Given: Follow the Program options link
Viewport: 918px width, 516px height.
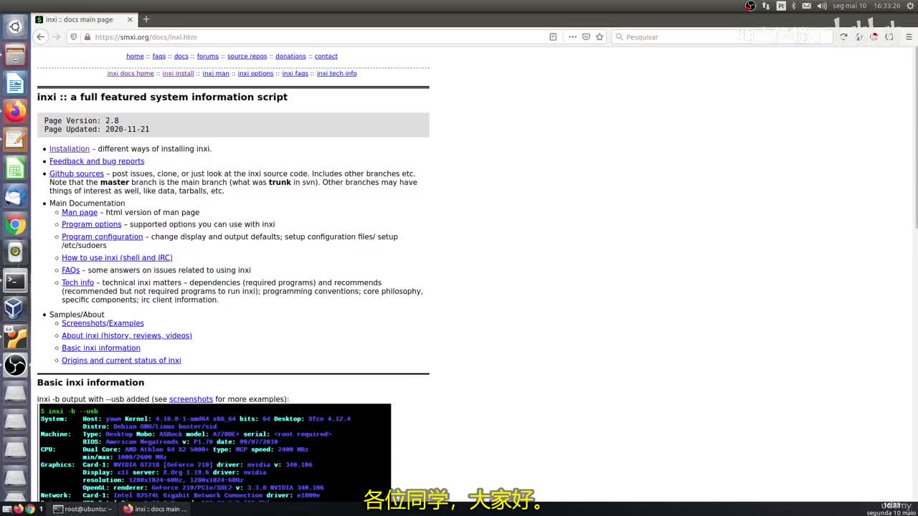Looking at the screenshot, I should click(92, 224).
